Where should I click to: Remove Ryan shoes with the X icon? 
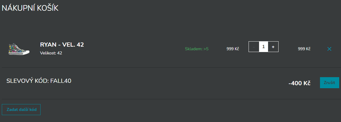point(329,49)
